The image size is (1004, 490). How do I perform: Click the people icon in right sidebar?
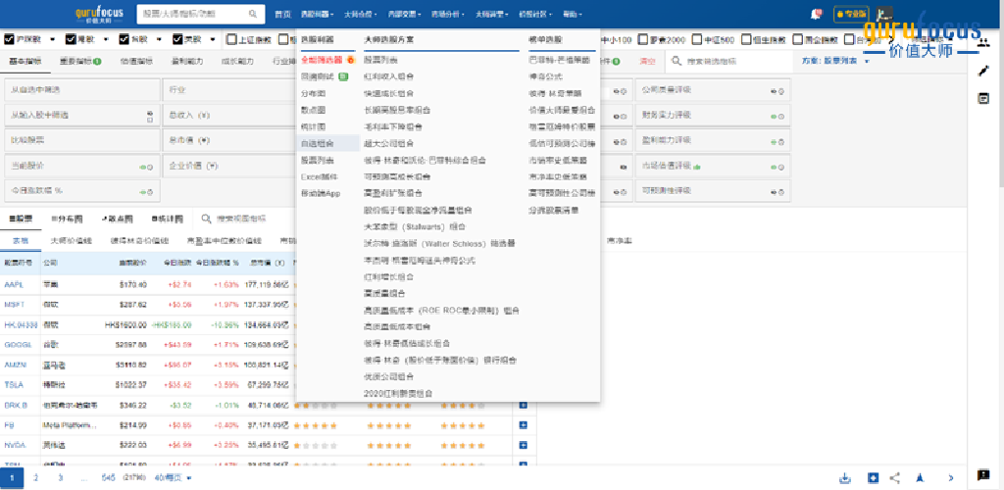983,43
